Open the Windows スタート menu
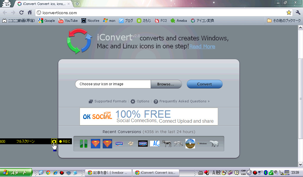The image size is (303, 177). pos(16,172)
